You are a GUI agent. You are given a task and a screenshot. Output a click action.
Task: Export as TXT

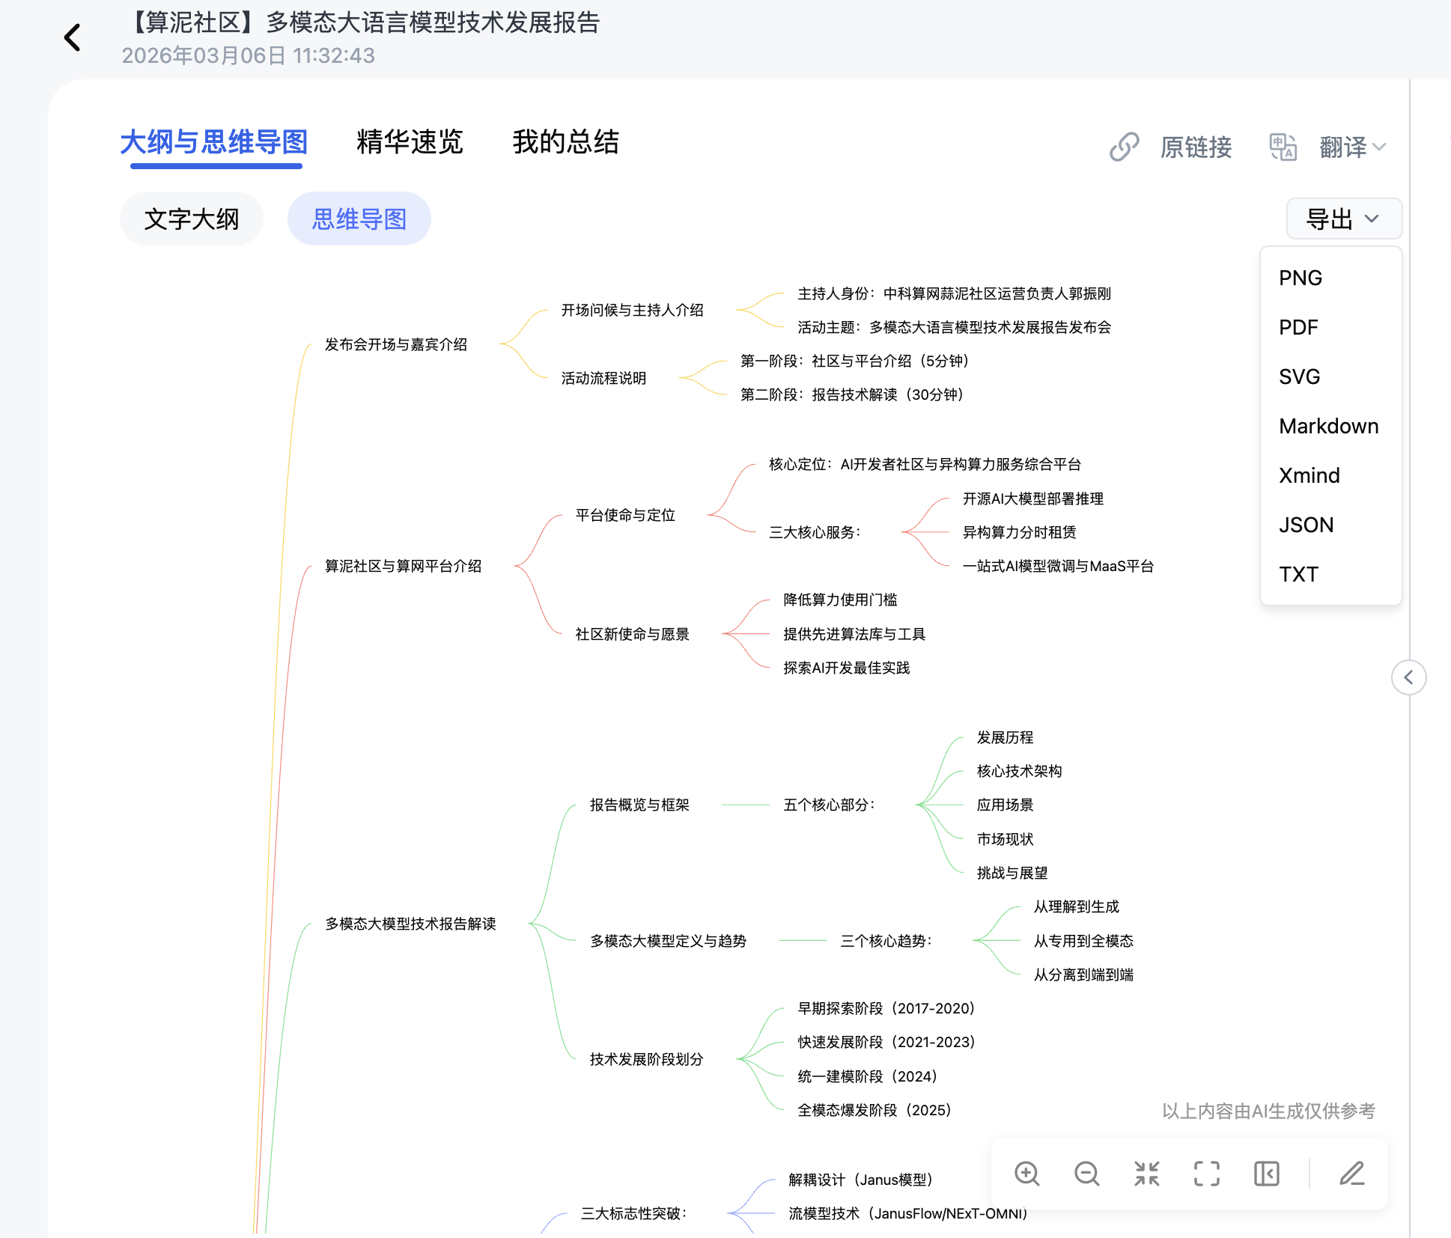click(1330, 574)
